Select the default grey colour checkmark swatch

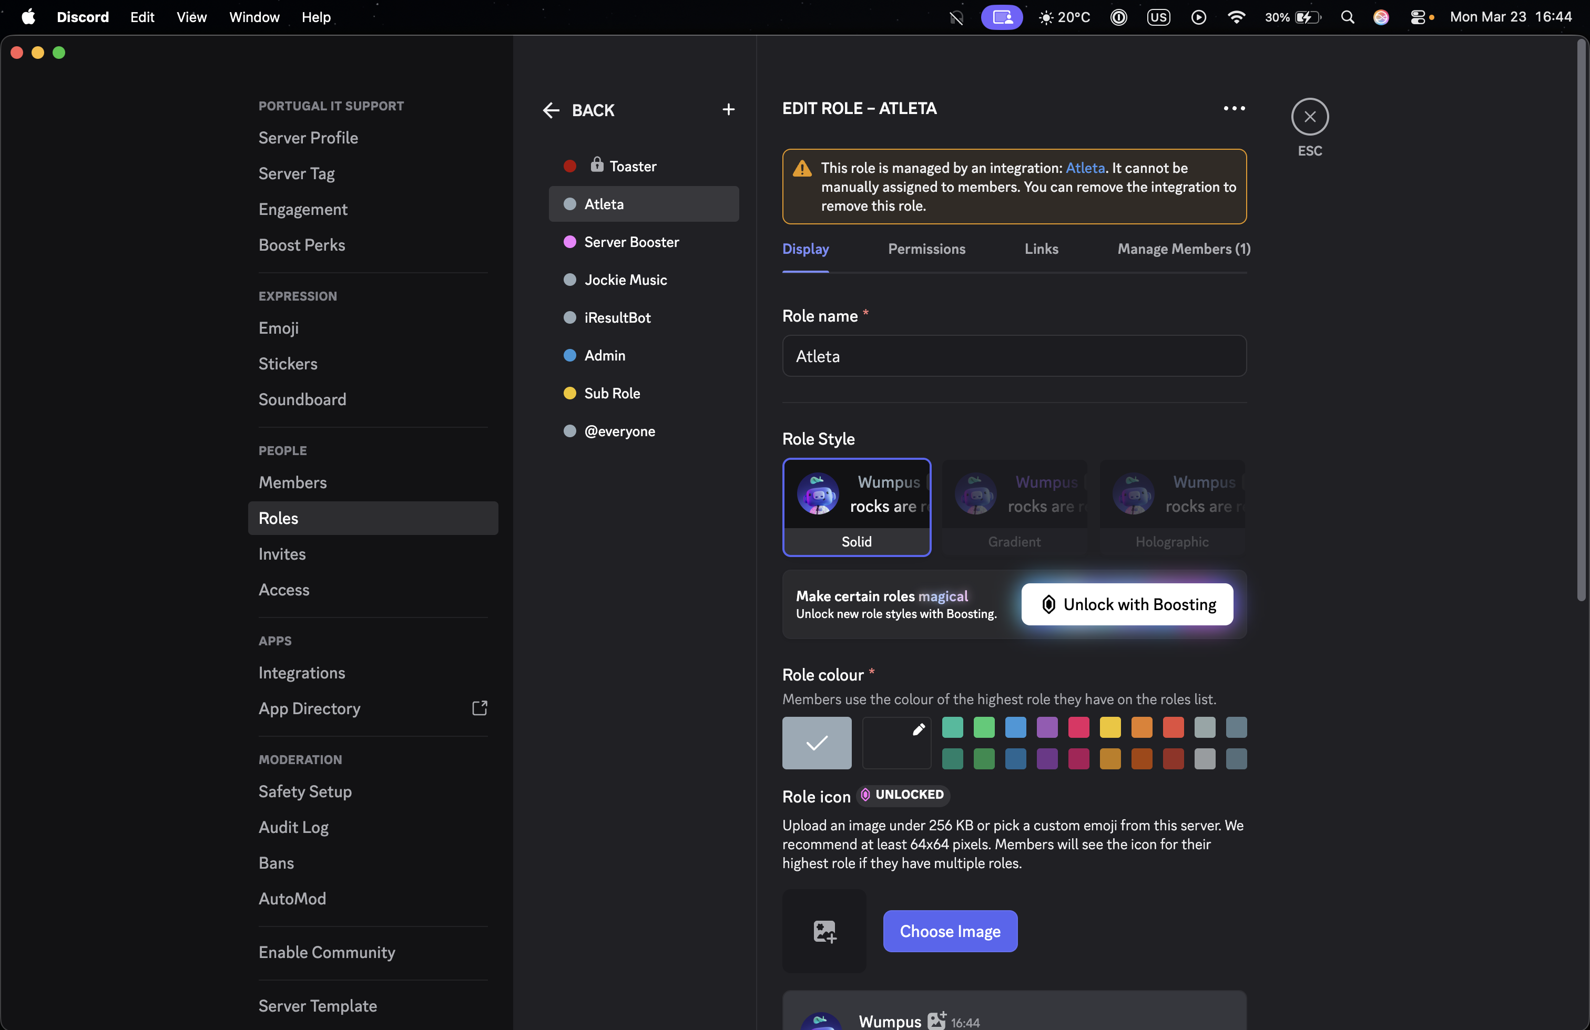tap(817, 743)
